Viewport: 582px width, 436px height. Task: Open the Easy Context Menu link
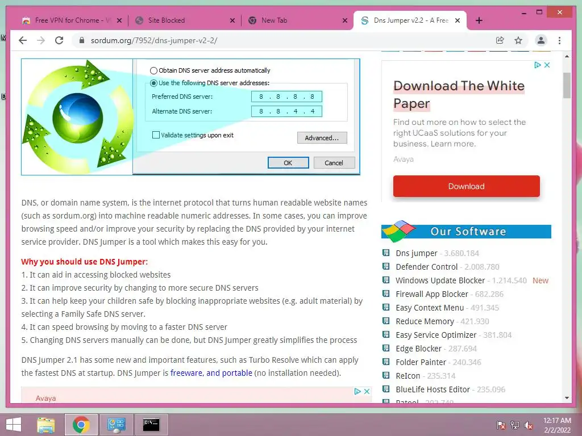click(x=430, y=308)
